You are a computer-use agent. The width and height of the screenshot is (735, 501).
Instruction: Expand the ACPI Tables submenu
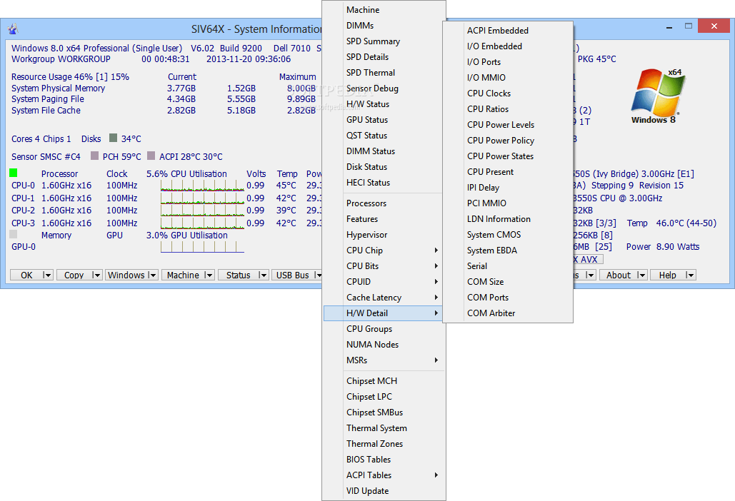[384, 475]
